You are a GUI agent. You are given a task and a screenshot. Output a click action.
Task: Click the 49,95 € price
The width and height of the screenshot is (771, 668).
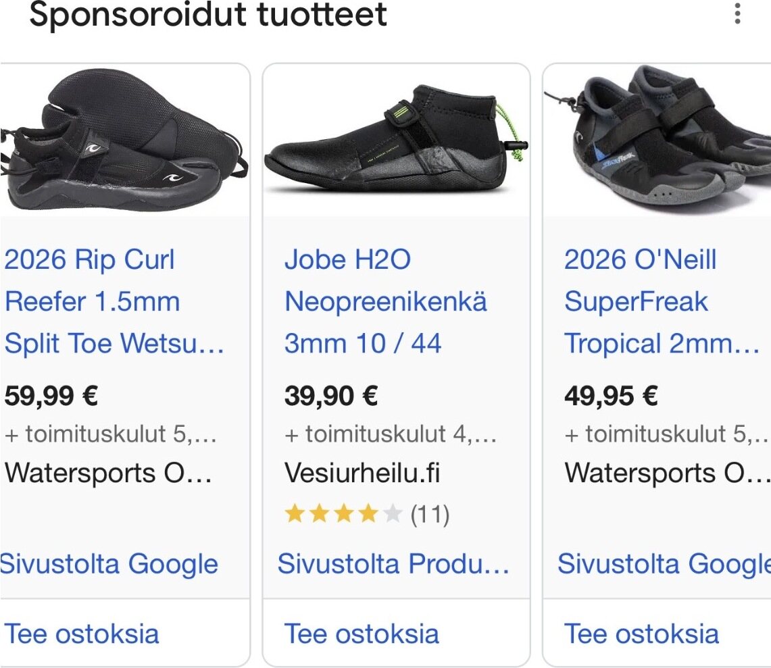[611, 396]
